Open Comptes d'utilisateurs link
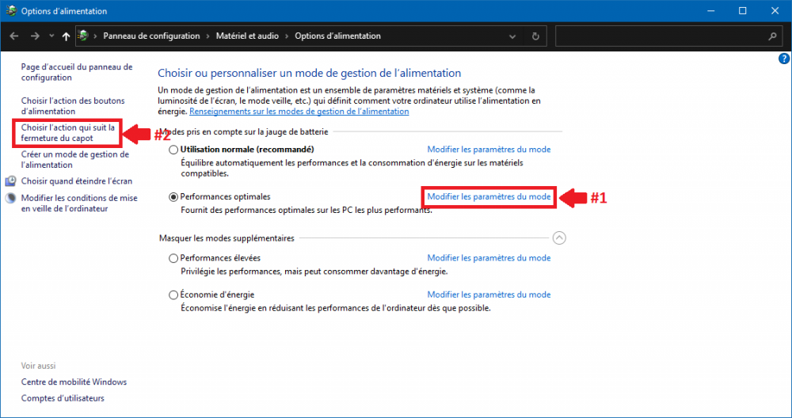The width and height of the screenshot is (792, 418). click(x=63, y=398)
